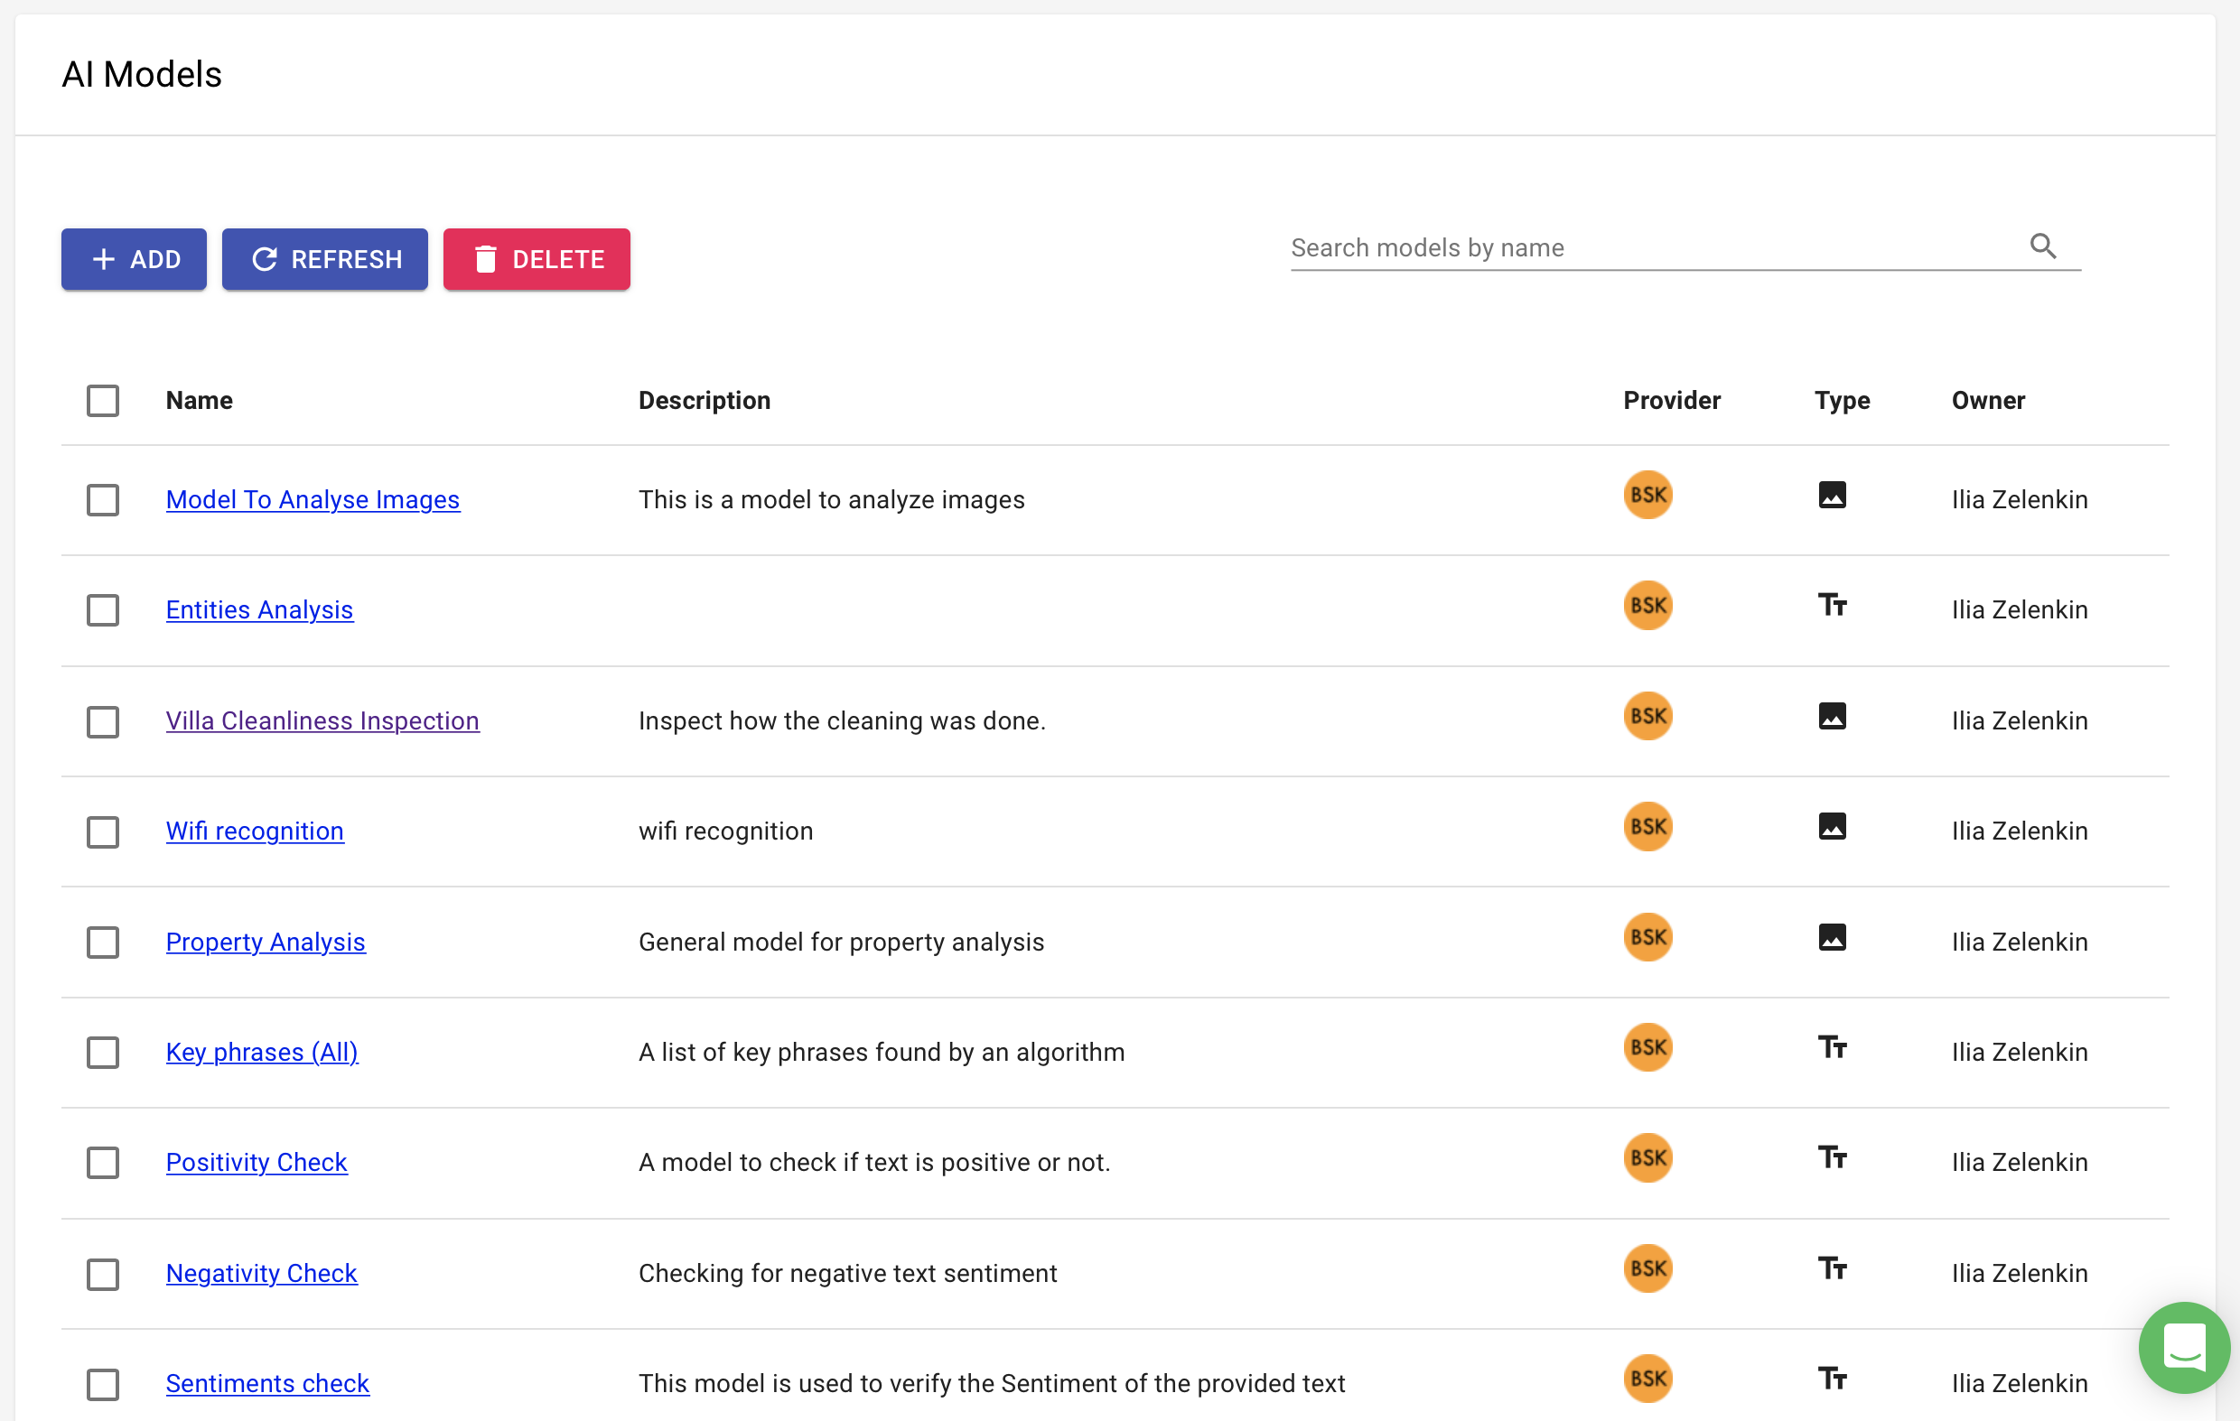This screenshot has height=1421, width=2240.
Task: Click the ADD button
Action: [133, 258]
